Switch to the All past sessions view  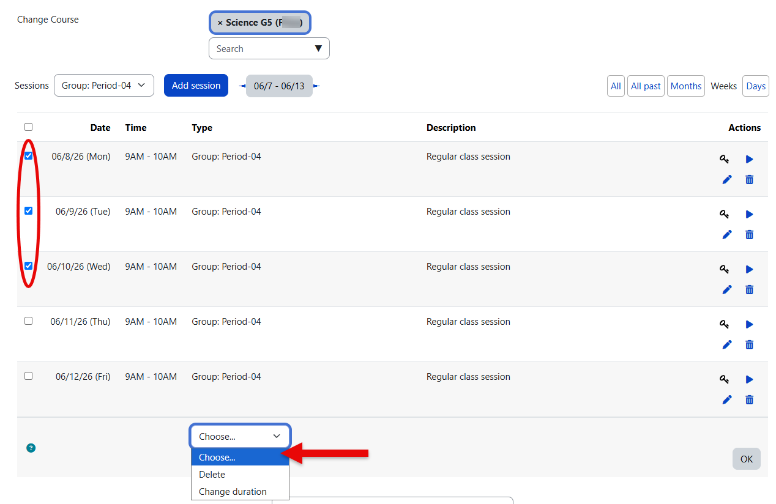click(646, 86)
